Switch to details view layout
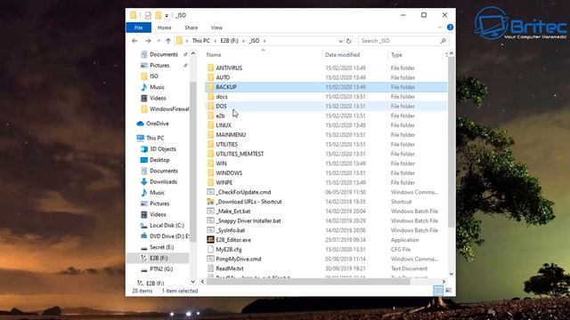Screen dimensions: 570x320 (438, 291)
